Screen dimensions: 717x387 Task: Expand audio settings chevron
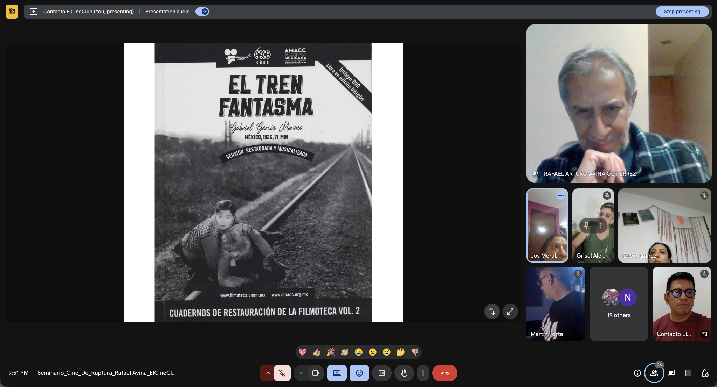tap(268, 373)
